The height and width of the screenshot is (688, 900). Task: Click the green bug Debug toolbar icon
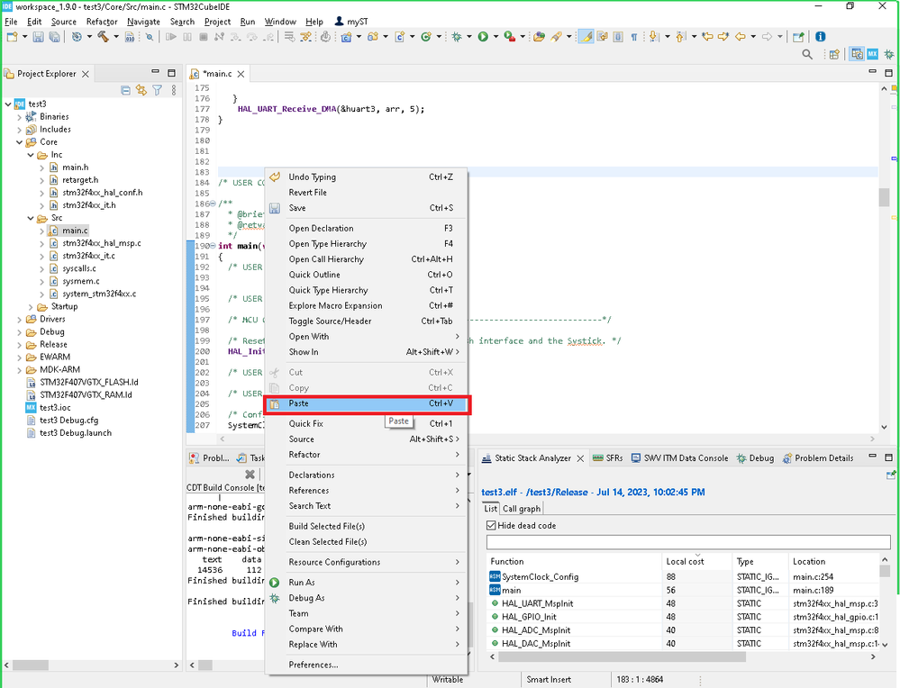pos(457,37)
